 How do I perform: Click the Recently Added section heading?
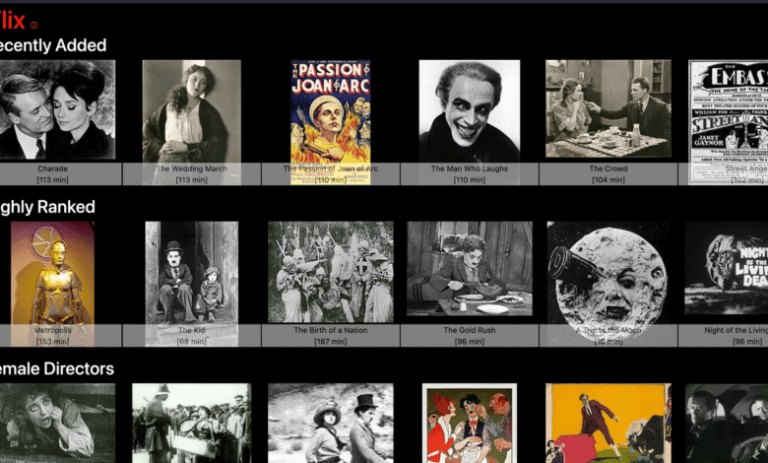(x=51, y=45)
